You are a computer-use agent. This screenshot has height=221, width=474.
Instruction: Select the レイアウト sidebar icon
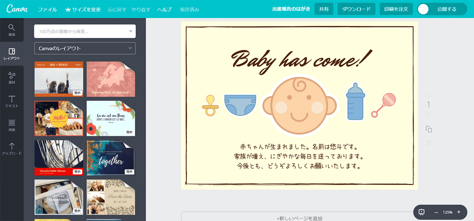click(x=12, y=54)
